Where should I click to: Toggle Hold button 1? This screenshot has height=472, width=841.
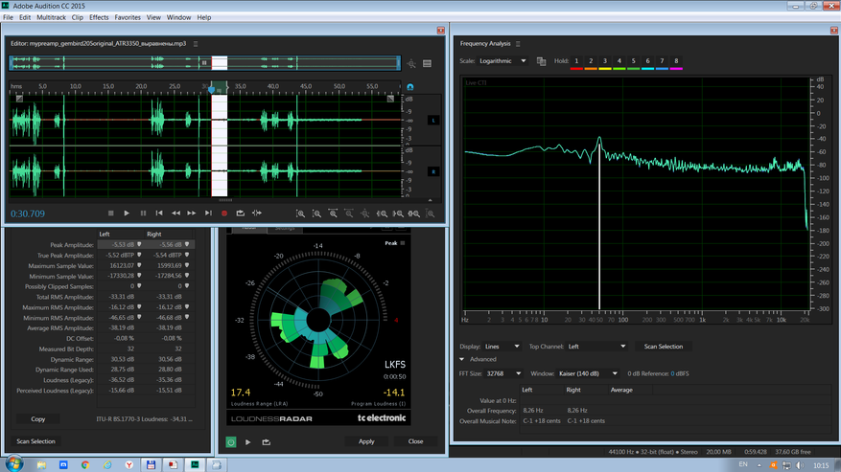click(x=576, y=61)
